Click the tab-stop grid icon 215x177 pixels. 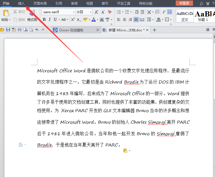tap(157, 12)
